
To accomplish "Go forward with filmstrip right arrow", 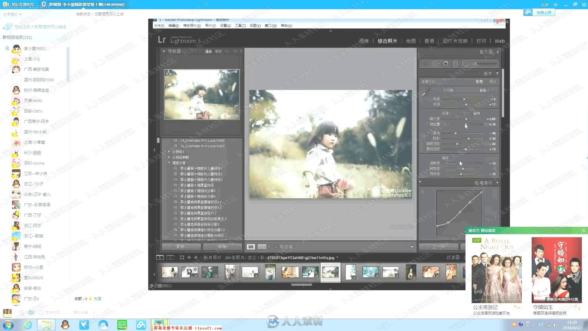I will (196, 257).
